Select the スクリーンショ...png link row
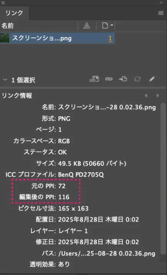Screen dimensions: 167x275 coord(57,38)
